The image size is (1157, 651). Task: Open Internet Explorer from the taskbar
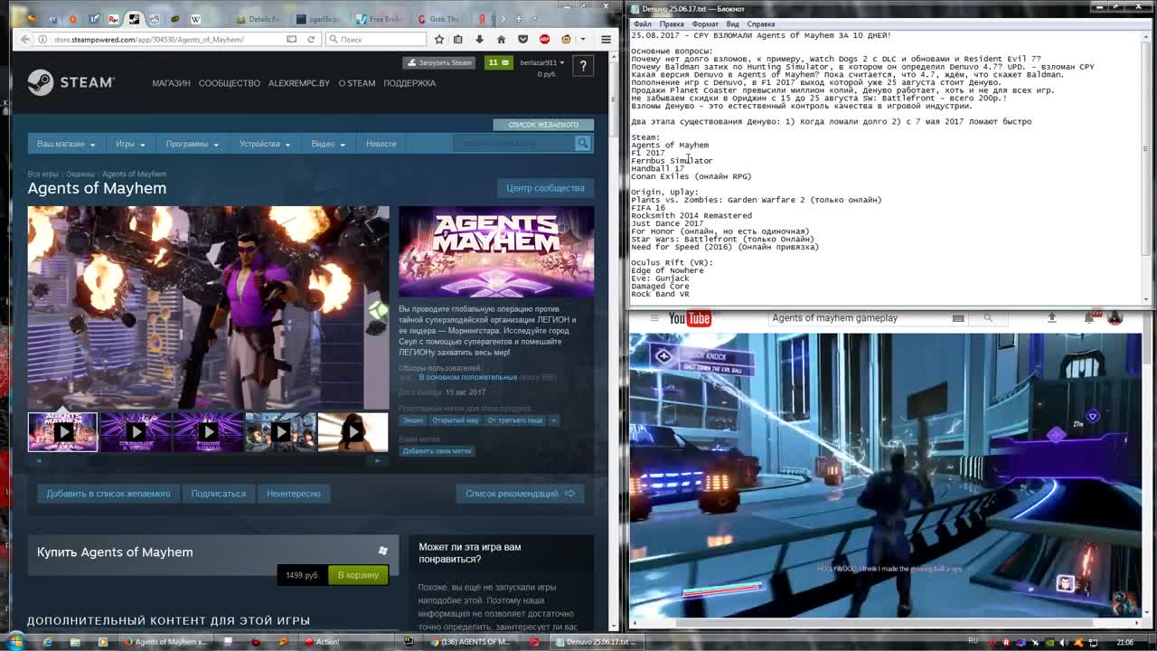tap(47, 642)
